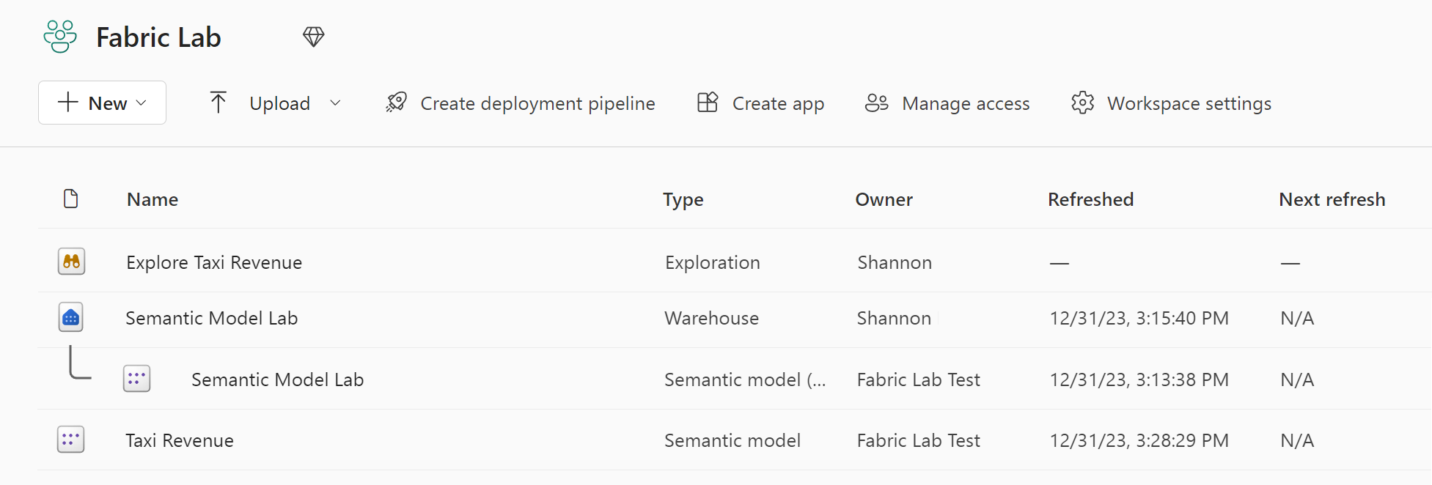Sort by the Refreshed column header
The width and height of the screenshot is (1432, 485).
click(x=1090, y=199)
